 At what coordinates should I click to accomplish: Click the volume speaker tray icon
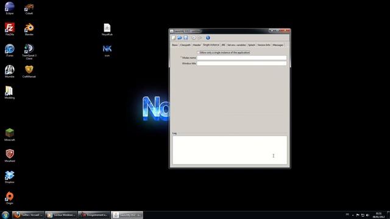pos(367,215)
